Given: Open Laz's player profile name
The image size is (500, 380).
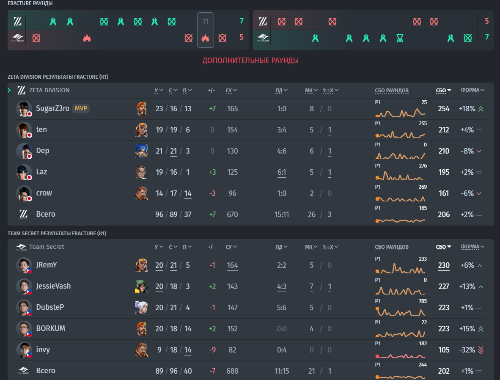Looking at the screenshot, I should click(41, 172).
